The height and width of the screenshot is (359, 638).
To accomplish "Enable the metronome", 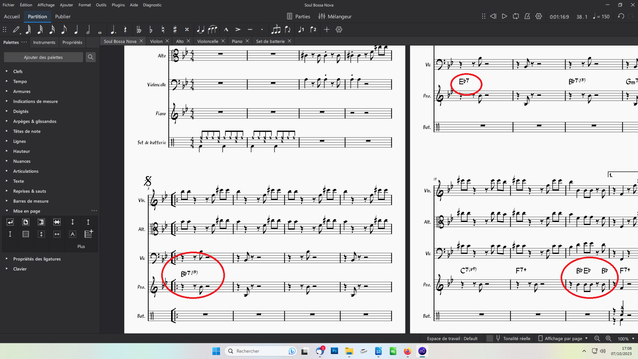I will pos(527,16).
